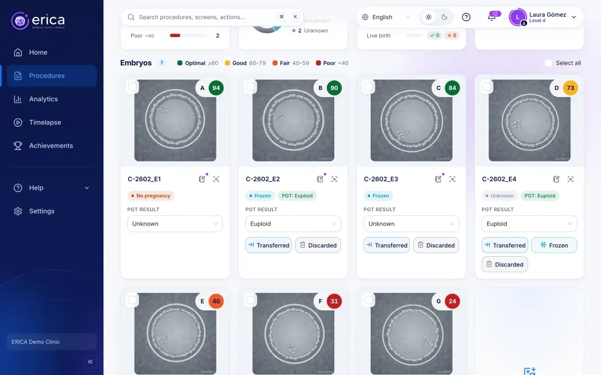Open the help question mark icon in top bar
Viewport: 601px width, 375px height.
[x=466, y=17]
